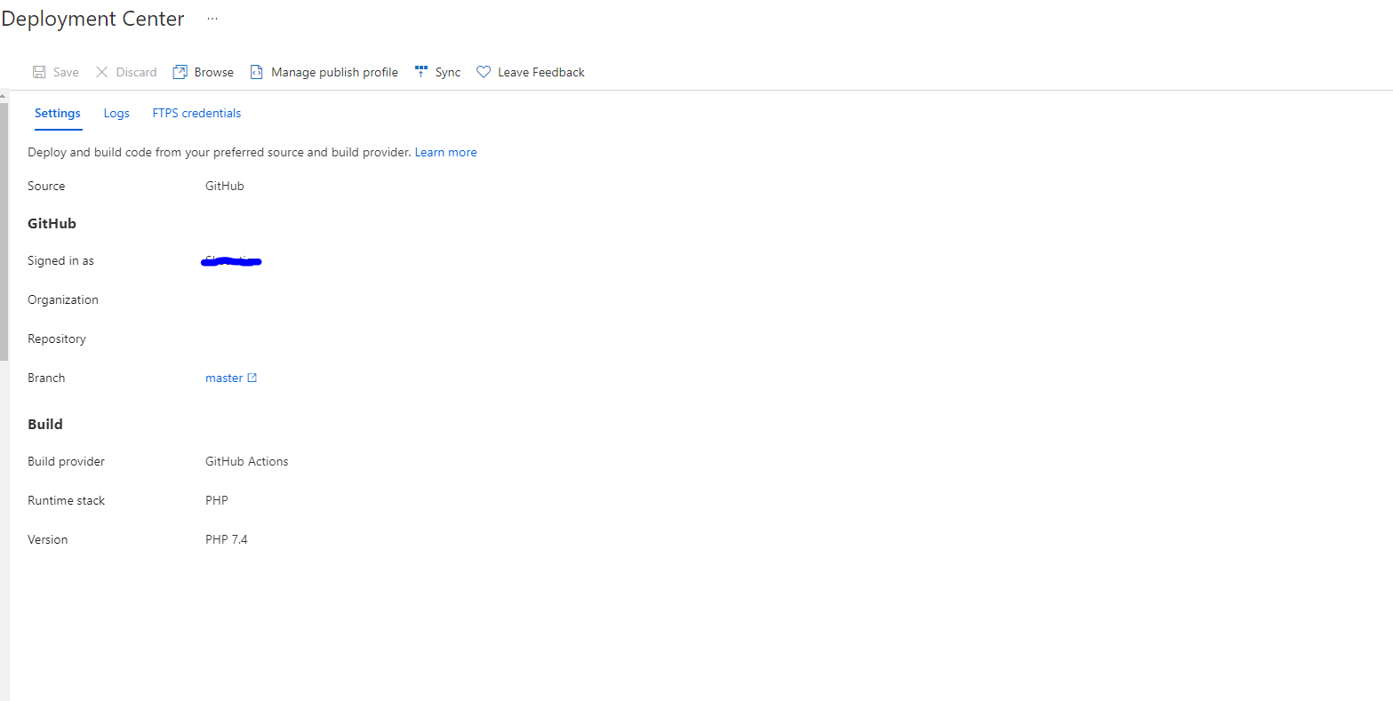Viewport: 1393px width, 701px height.
Task: Click the PHP runtime stack value
Action: point(217,500)
